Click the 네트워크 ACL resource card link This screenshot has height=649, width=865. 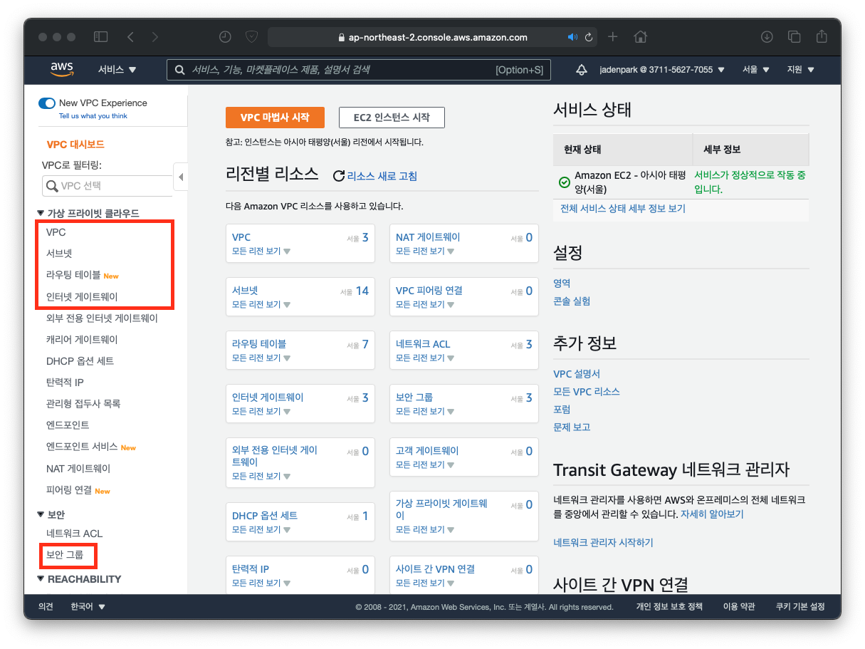click(x=423, y=343)
